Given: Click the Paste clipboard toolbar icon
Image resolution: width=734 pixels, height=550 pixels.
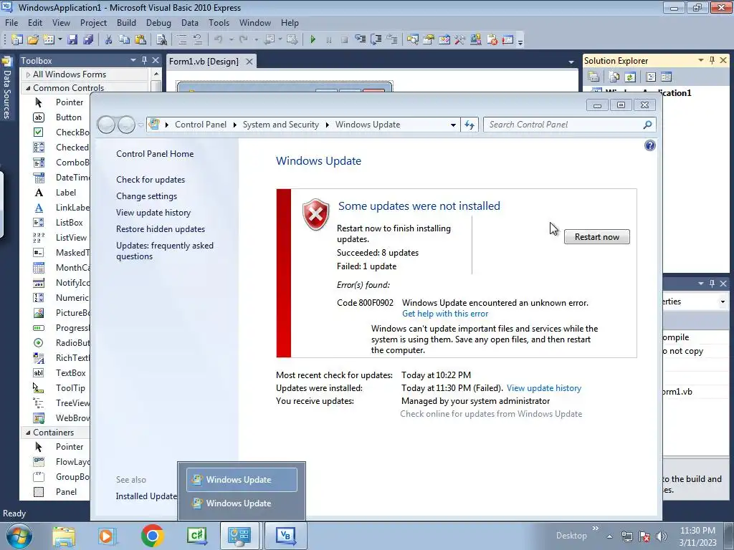Looking at the screenshot, I should click(x=140, y=40).
